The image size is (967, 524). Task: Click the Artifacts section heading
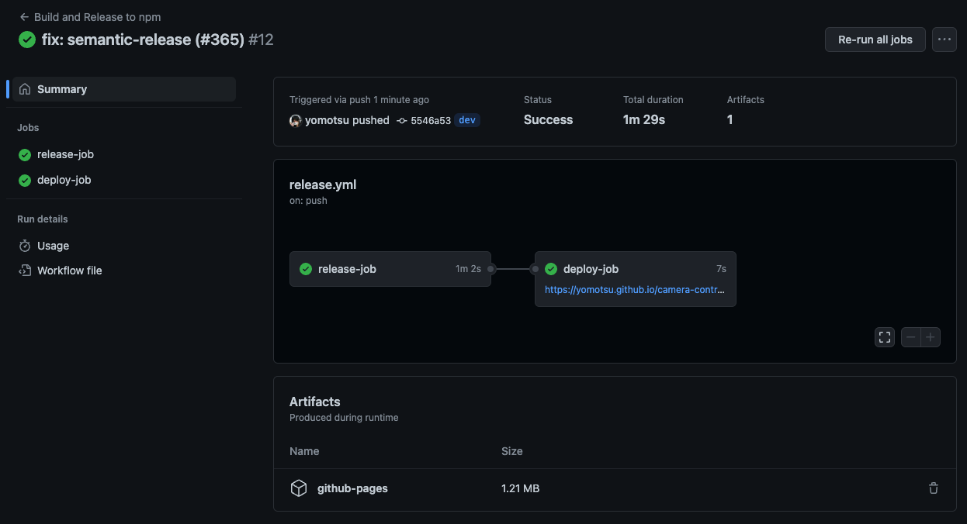(x=315, y=402)
